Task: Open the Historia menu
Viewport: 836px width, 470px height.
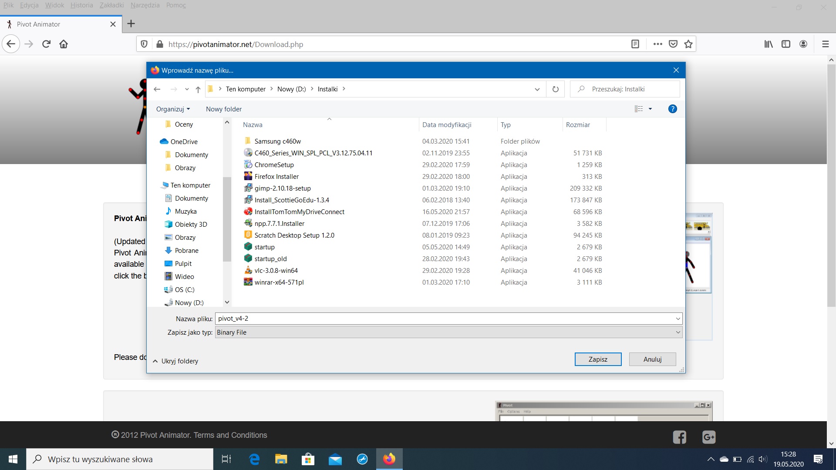Action: tap(82, 5)
